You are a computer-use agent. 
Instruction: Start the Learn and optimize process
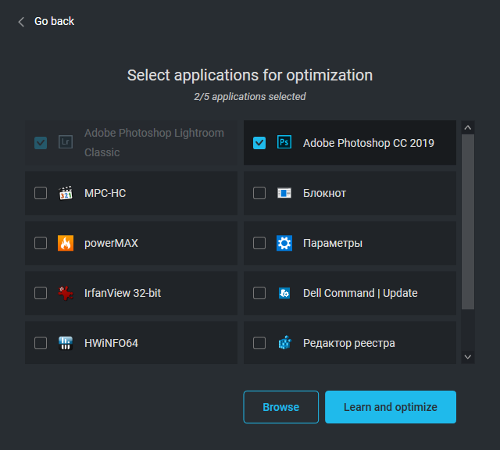391,407
